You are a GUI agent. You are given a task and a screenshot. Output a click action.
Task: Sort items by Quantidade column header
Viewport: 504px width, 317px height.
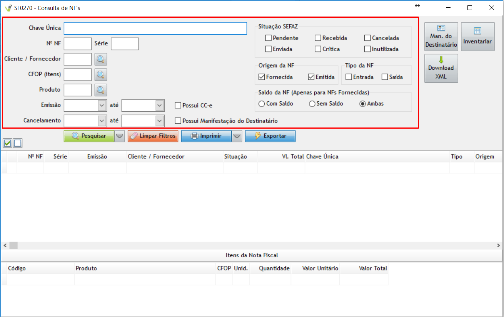coord(270,268)
